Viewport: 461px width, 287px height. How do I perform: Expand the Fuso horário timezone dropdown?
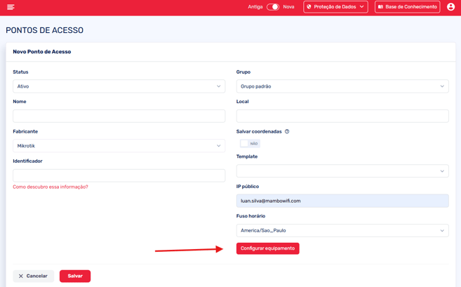click(x=342, y=230)
